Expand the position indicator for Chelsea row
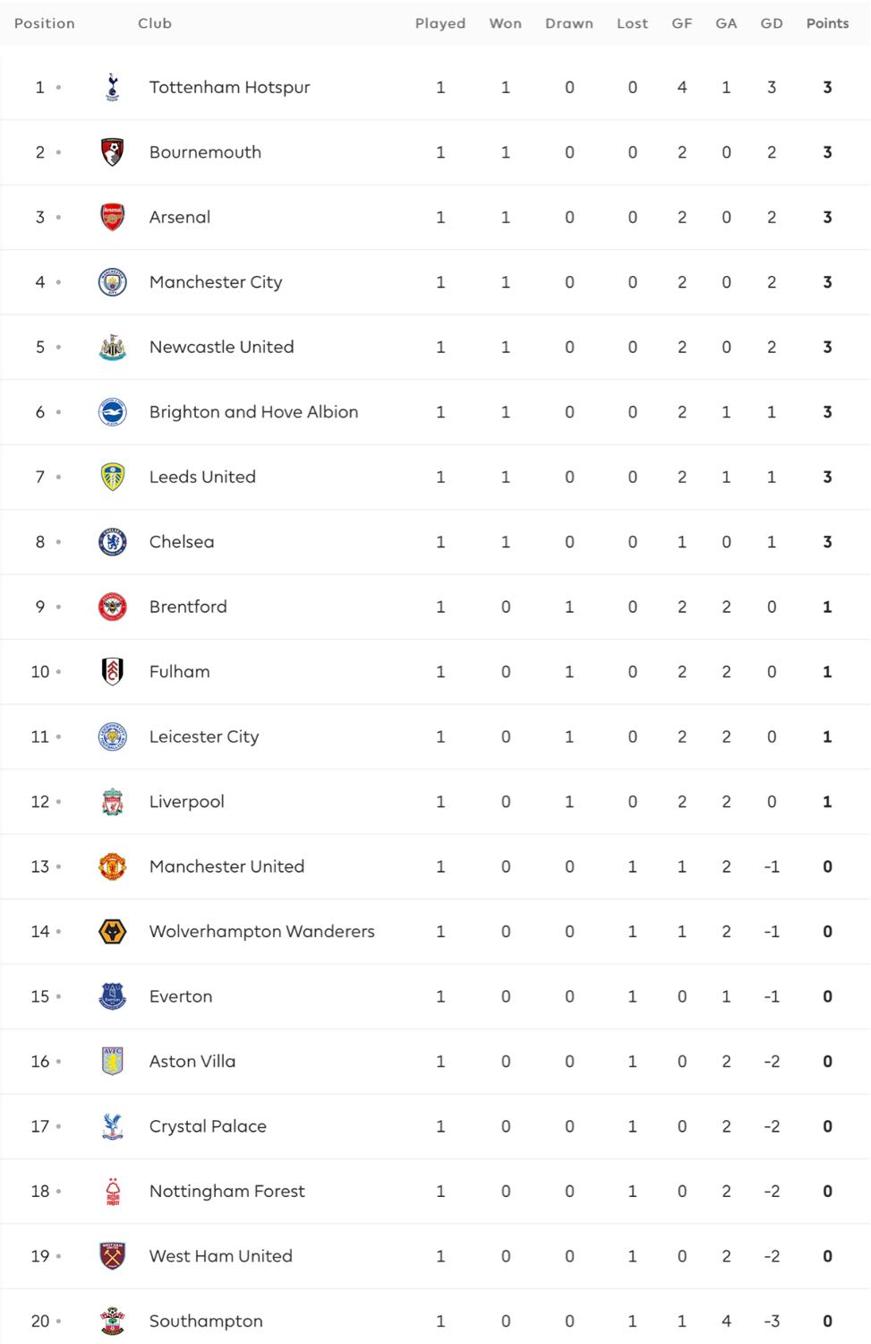Image resolution: width=871 pixels, height=1344 pixels. [x=58, y=541]
